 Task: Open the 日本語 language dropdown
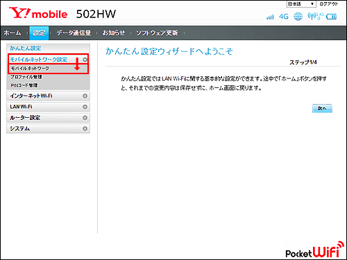pos(301,4)
